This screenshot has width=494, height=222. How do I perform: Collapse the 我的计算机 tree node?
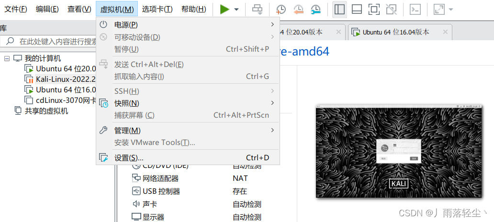[x=7, y=58]
